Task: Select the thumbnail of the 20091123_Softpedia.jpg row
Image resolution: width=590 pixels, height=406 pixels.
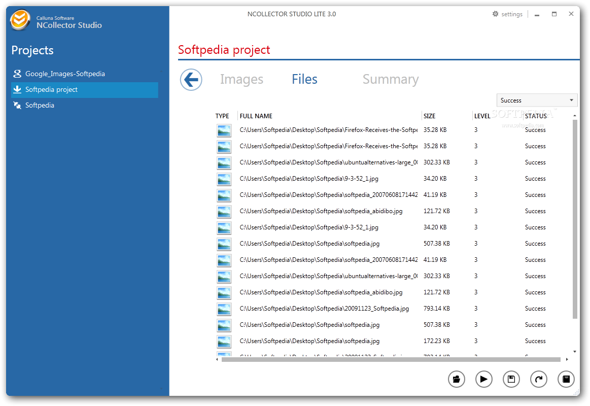Action: pos(224,309)
